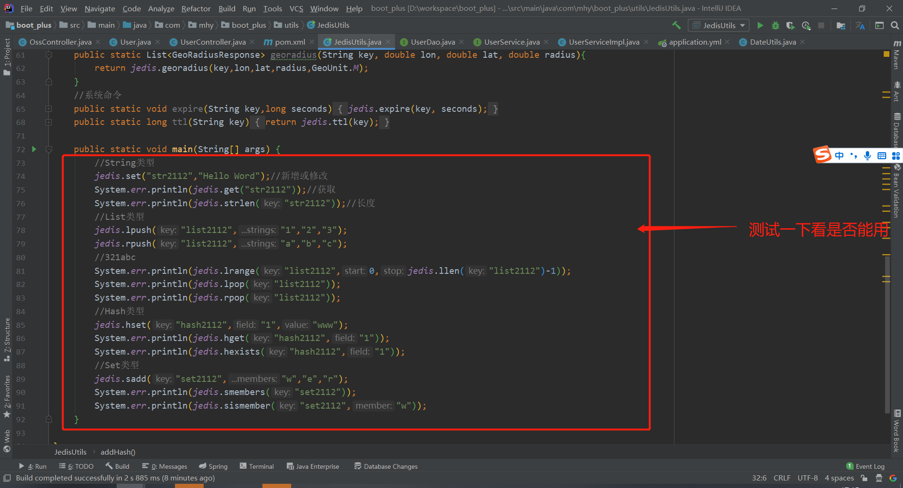The image size is (903, 488).
Task: Click the Run Anything window icon
Action: 879,25
